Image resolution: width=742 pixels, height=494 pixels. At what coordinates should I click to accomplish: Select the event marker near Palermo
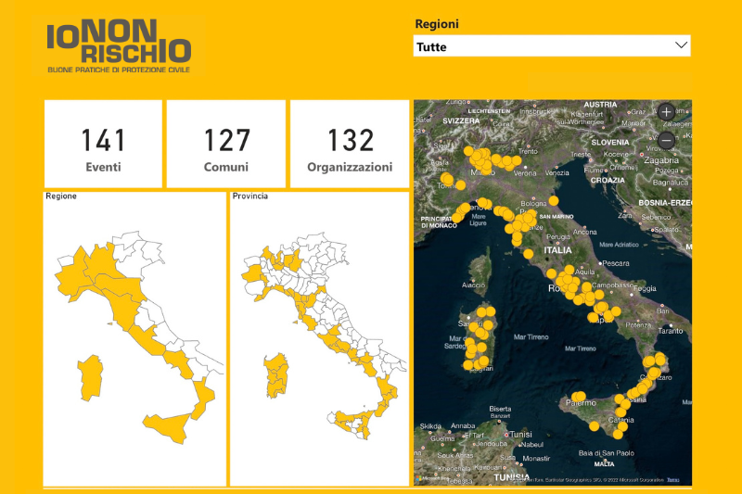click(578, 397)
